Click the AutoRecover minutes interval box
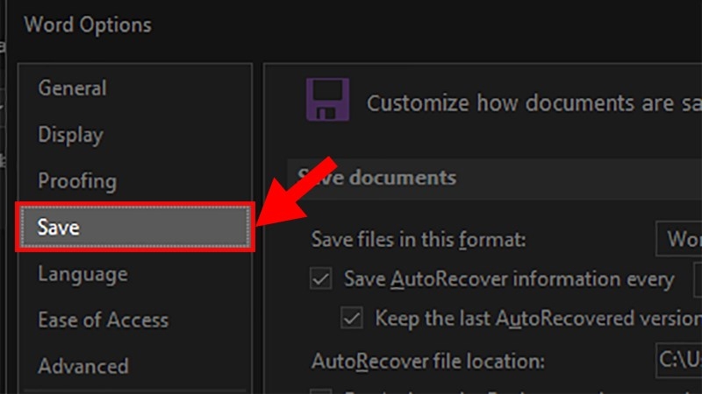This screenshot has width=702, height=394. 698,279
